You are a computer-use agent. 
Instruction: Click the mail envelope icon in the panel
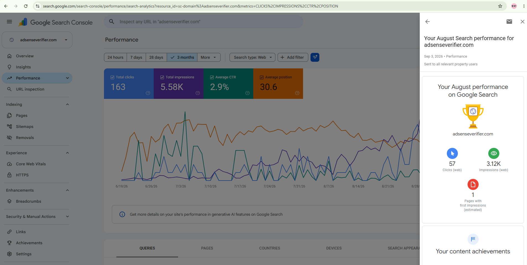coord(509,22)
